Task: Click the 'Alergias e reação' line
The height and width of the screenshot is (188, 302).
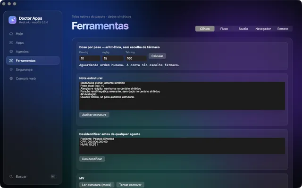Action: coord(110,89)
